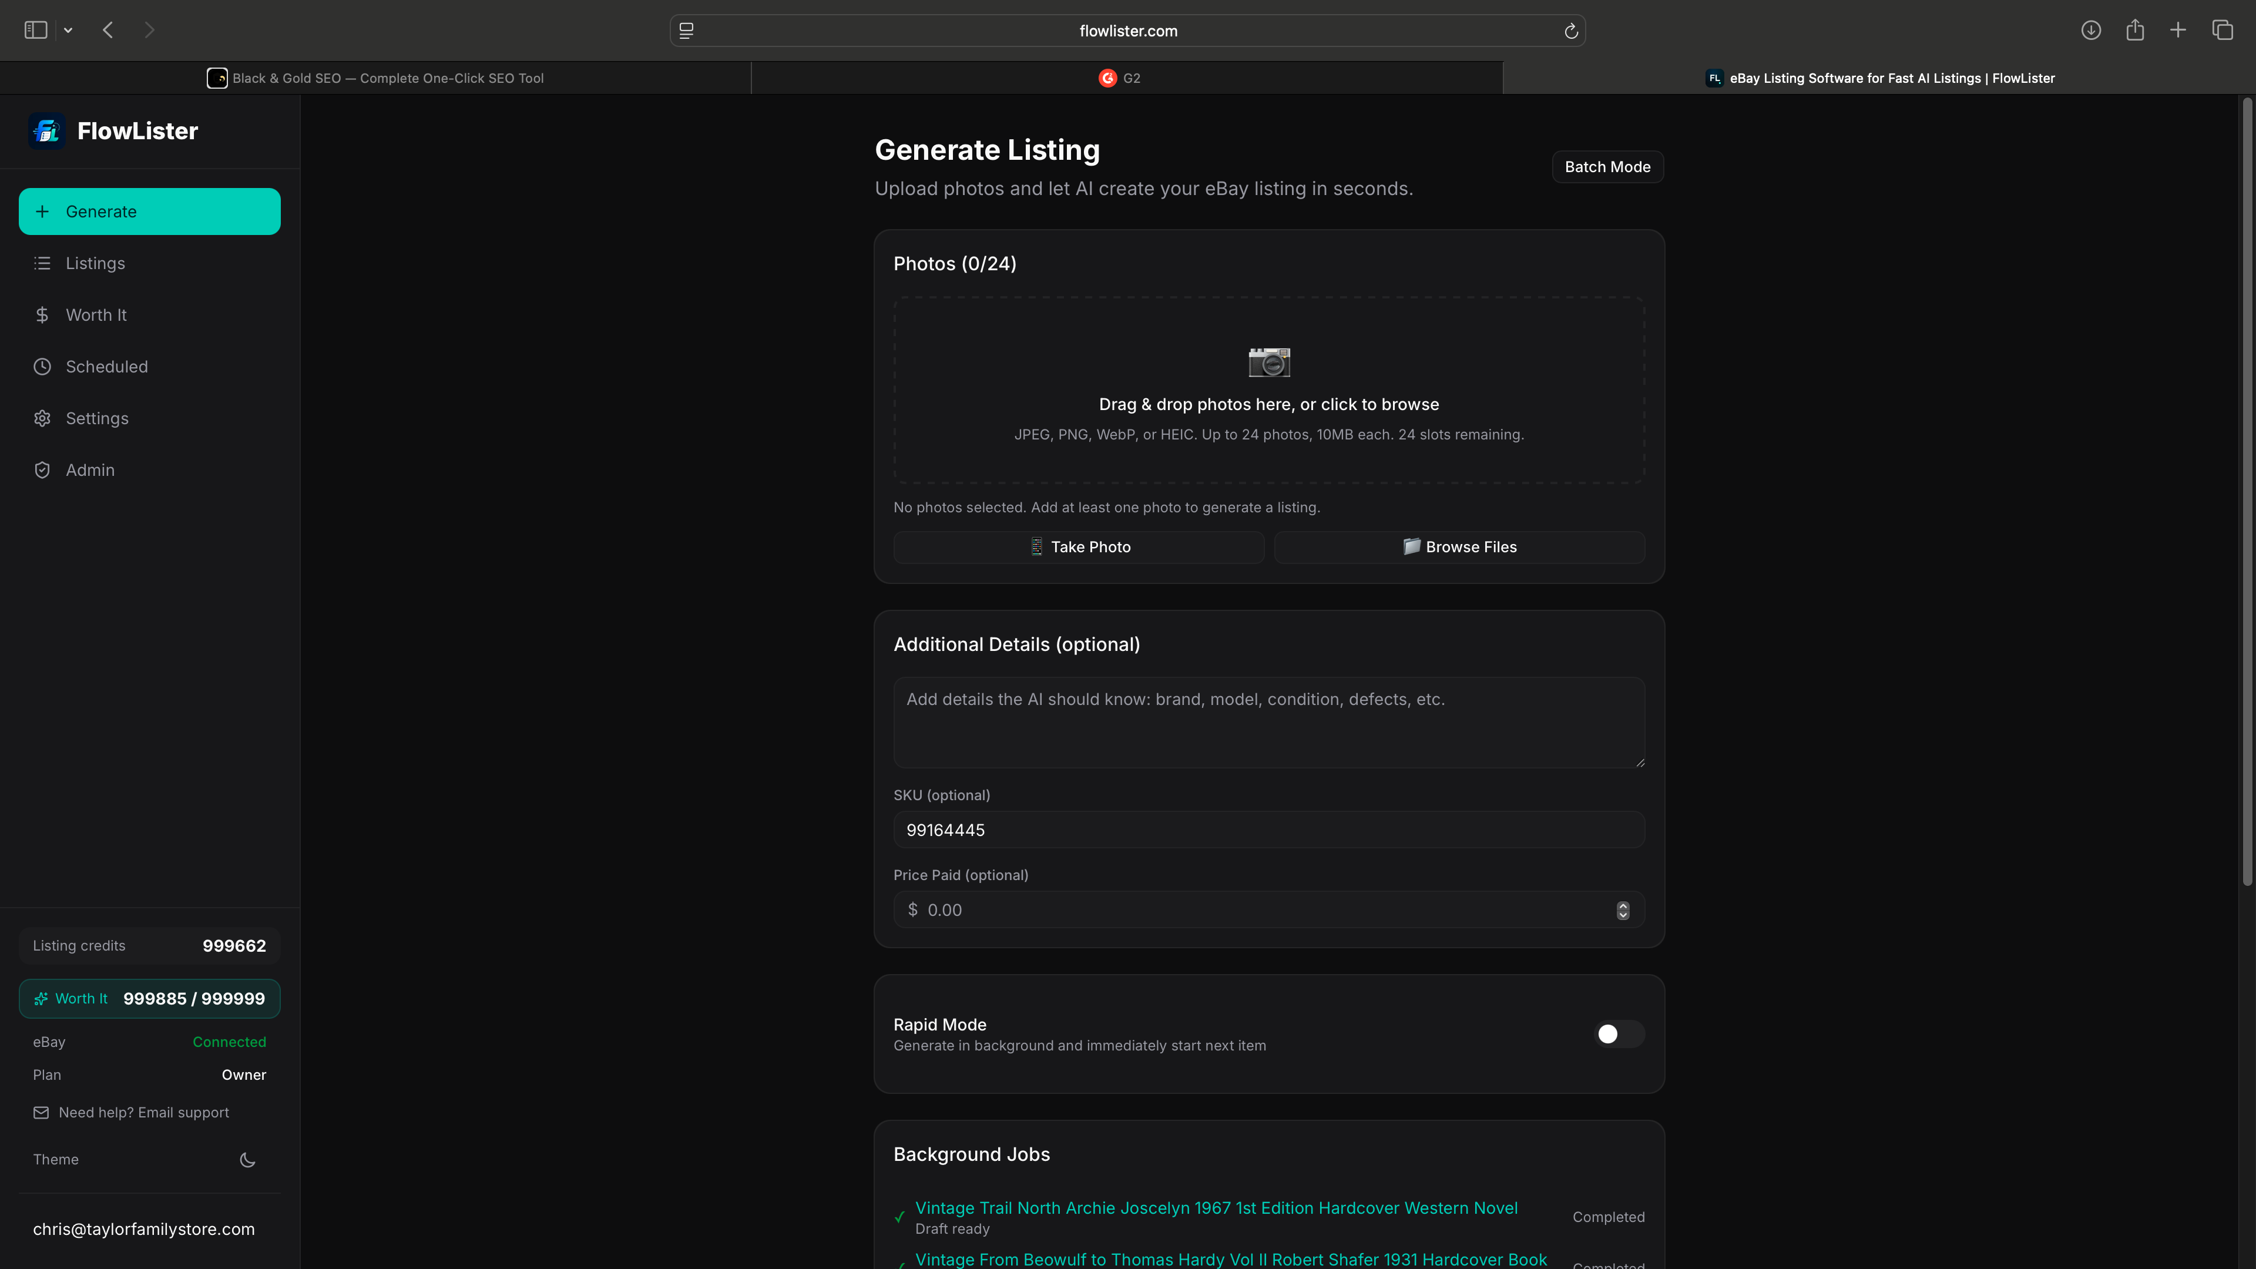Click the clock icon beside Scheduled

42,367
